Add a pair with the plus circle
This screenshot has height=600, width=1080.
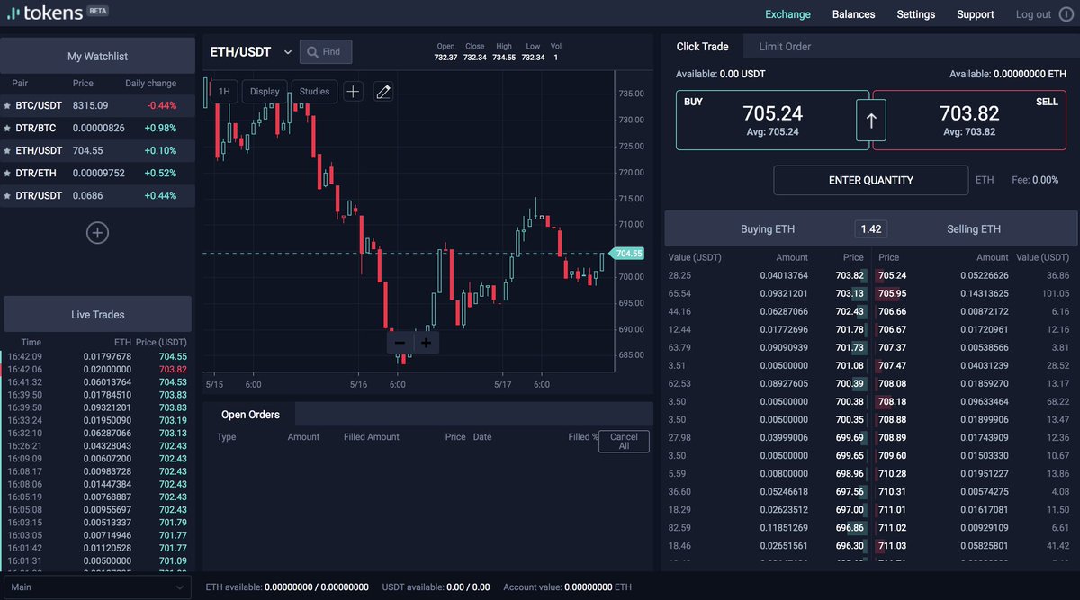(97, 233)
